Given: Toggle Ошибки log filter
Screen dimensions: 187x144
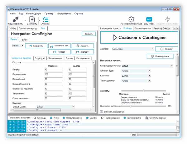Looking at the screenshot, I should [87, 118].
